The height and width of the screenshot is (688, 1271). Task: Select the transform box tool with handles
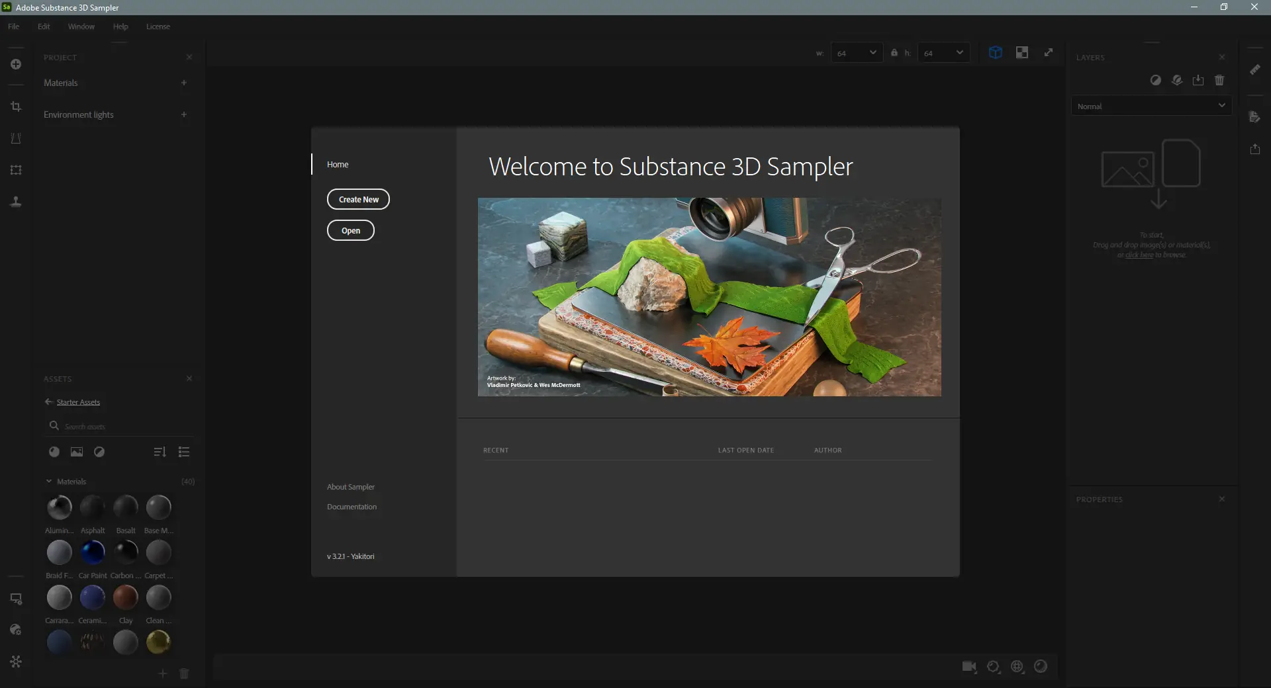16,170
